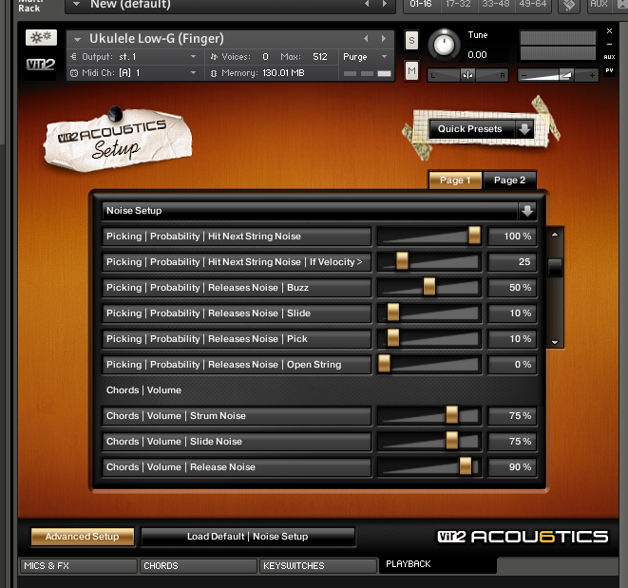Click the Vir2 logo beside instrument header

coord(41,64)
